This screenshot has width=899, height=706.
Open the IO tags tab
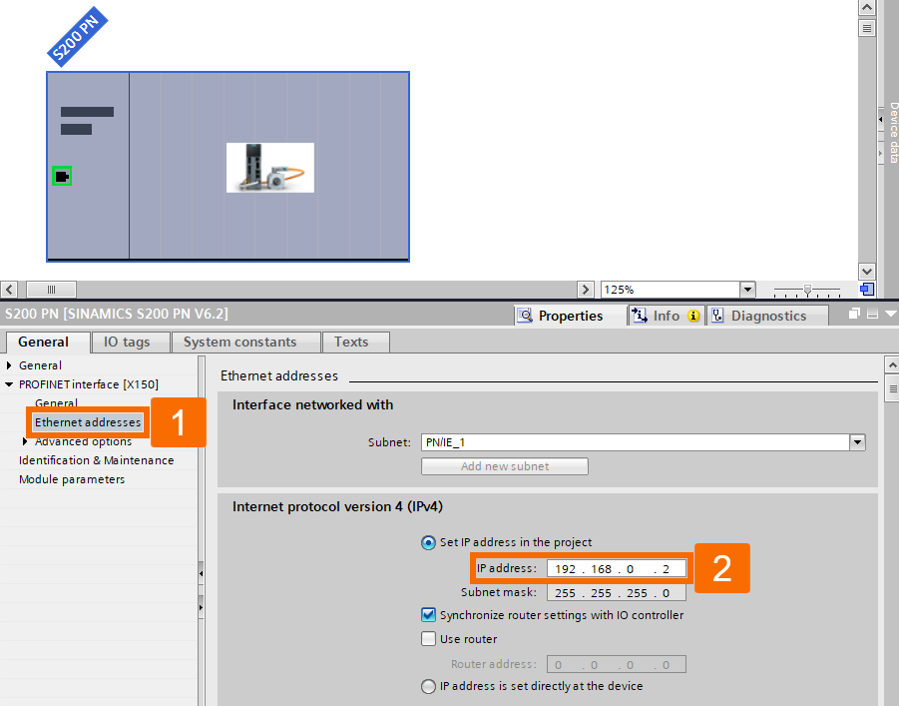(130, 342)
